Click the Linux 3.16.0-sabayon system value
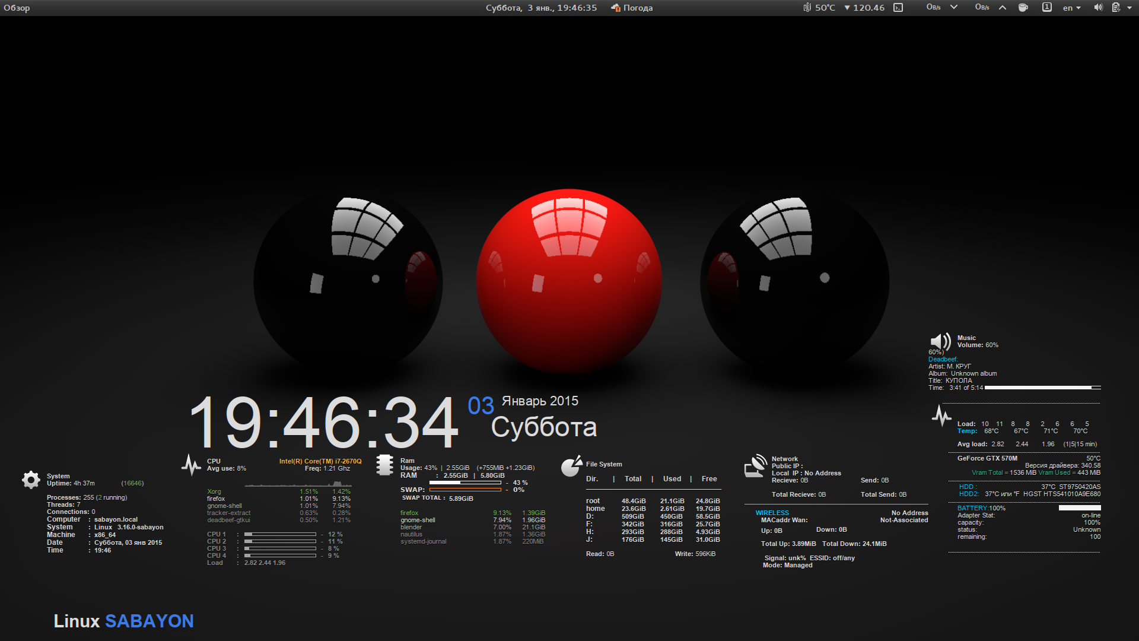The height and width of the screenshot is (641, 1139). click(x=129, y=527)
